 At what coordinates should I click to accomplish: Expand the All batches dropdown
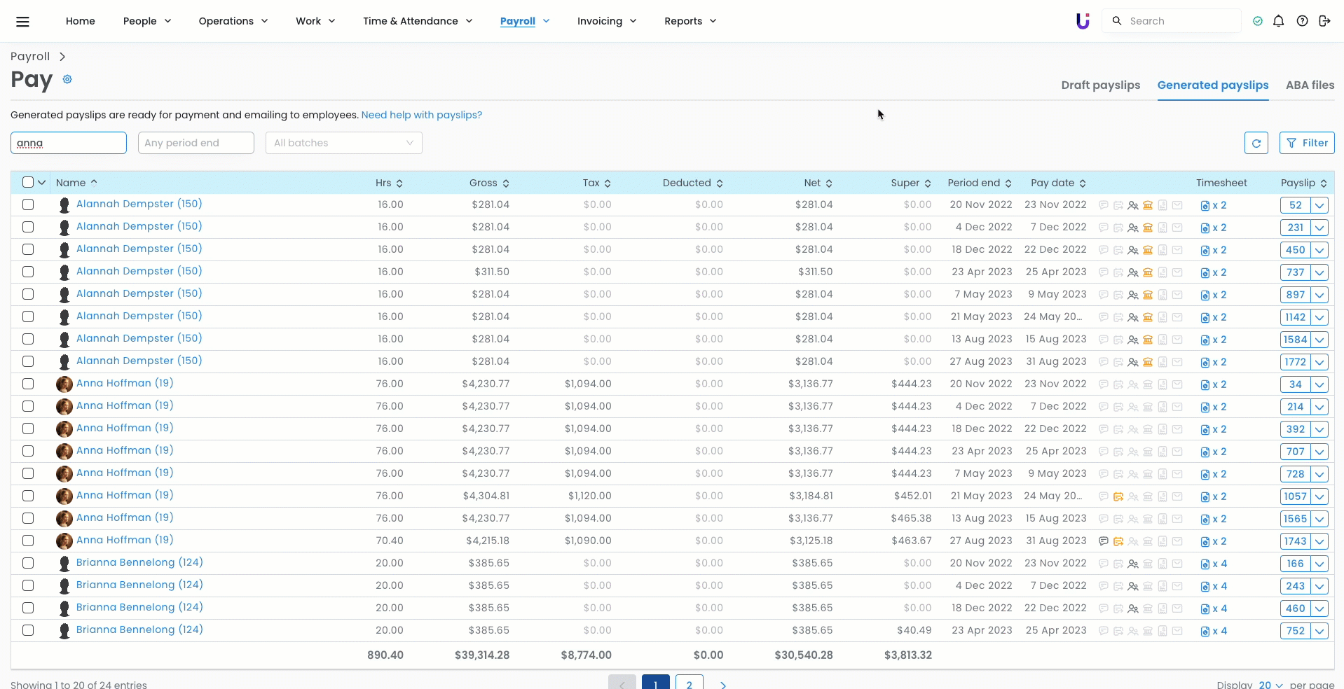click(343, 143)
